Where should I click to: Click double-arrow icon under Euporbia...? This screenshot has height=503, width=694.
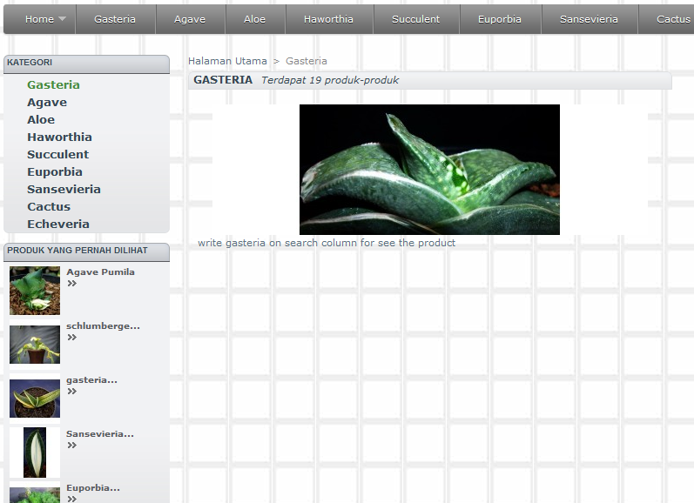tap(72, 499)
